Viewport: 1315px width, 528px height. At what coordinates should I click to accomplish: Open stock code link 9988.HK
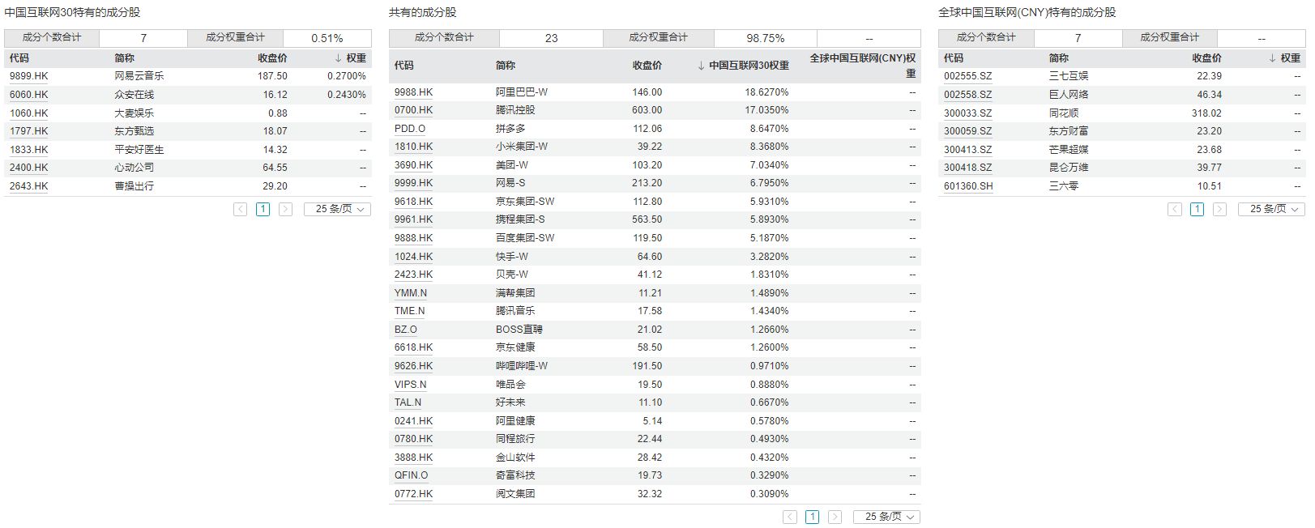(413, 92)
